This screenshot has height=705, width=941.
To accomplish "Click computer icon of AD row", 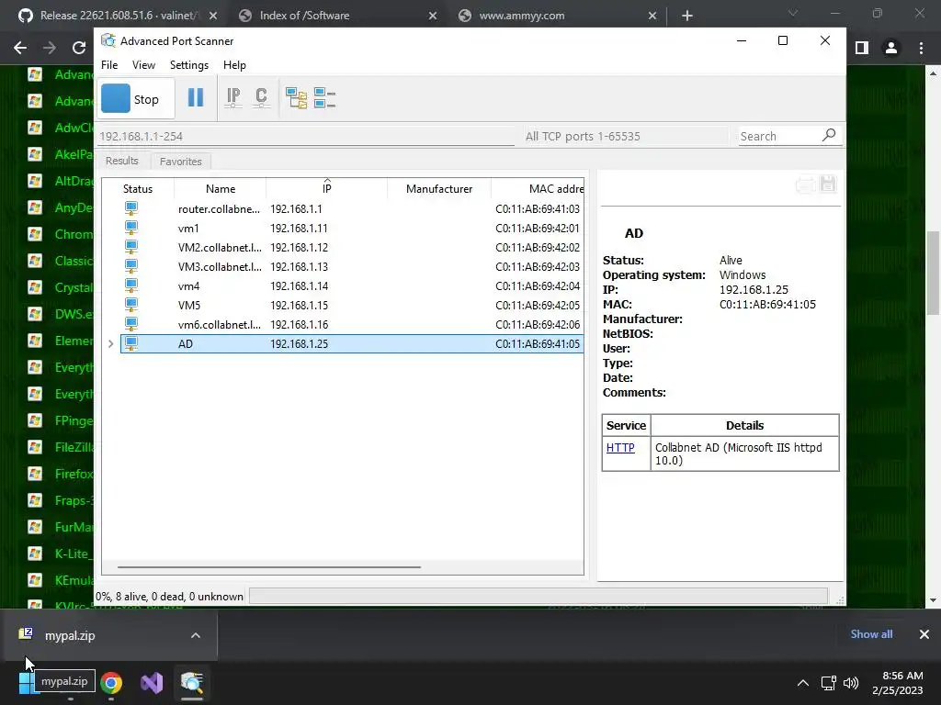I will pyautogui.click(x=131, y=343).
